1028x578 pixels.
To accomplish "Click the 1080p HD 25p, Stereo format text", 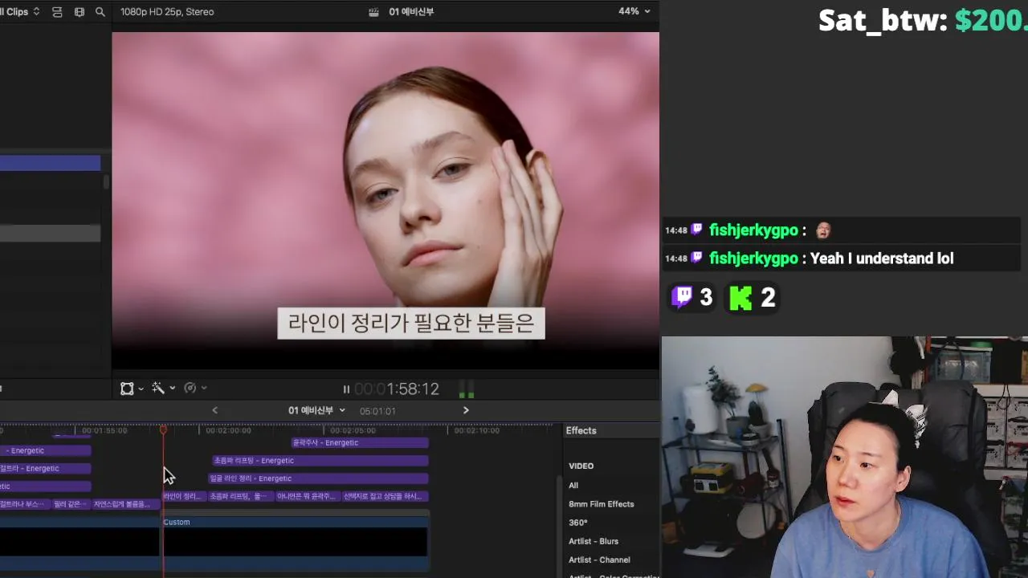I will pyautogui.click(x=167, y=12).
